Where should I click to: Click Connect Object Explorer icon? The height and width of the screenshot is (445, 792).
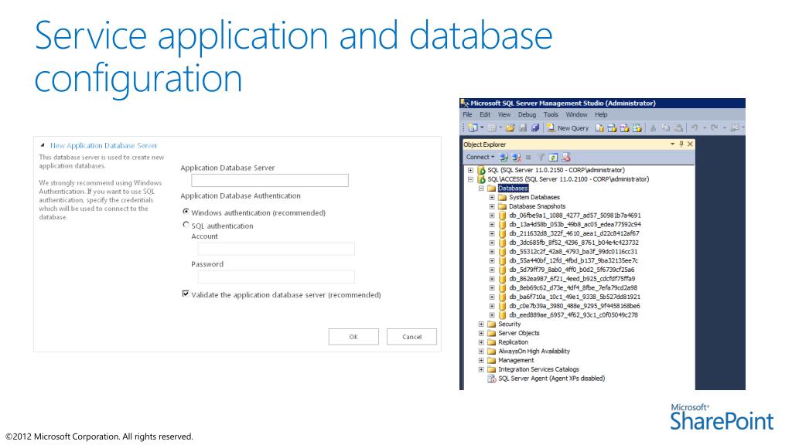(504, 157)
